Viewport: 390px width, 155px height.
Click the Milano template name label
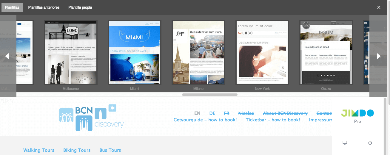click(x=198, y=89)
